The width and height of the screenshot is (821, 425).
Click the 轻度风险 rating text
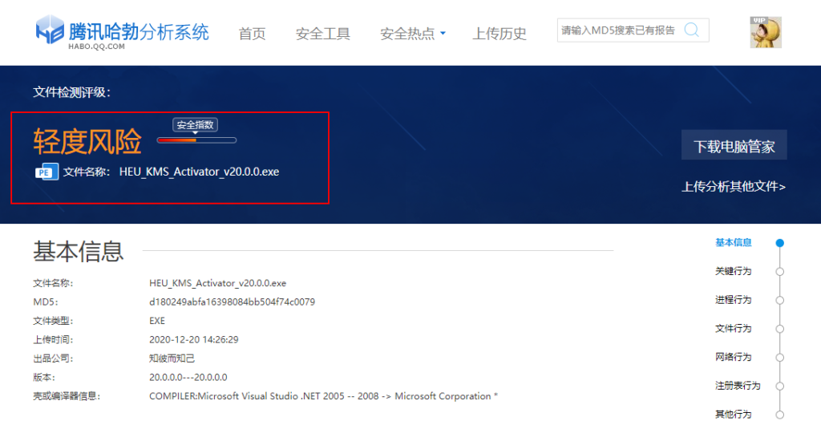pyautogui.click(x=87, y=141)
